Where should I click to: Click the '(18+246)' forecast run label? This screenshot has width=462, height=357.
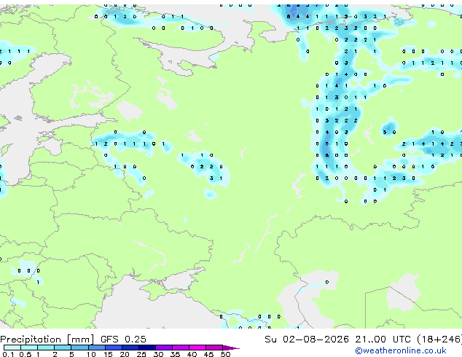point(439,340)
